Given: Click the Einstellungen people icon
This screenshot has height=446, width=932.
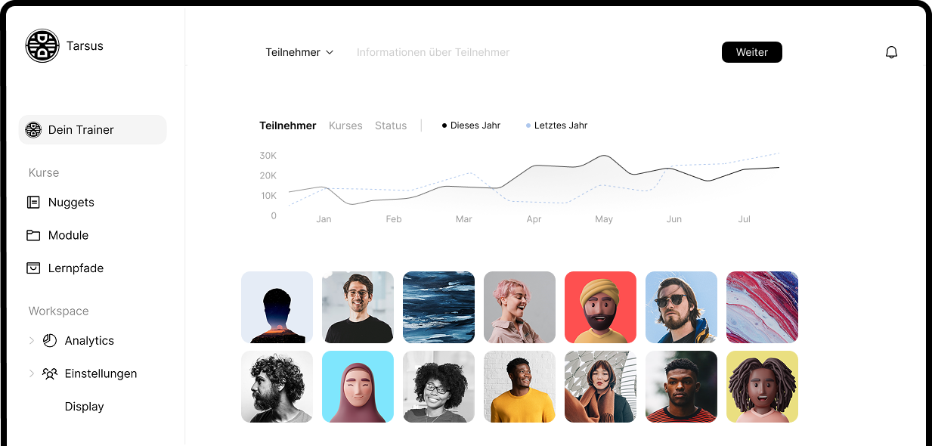Looking at the screenshot, I should (50, 373).
